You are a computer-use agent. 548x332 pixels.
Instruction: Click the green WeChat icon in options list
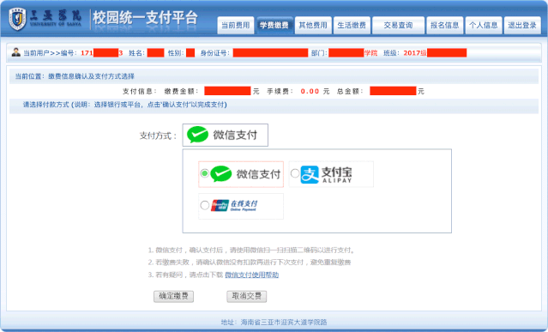(x=221, y=173)
